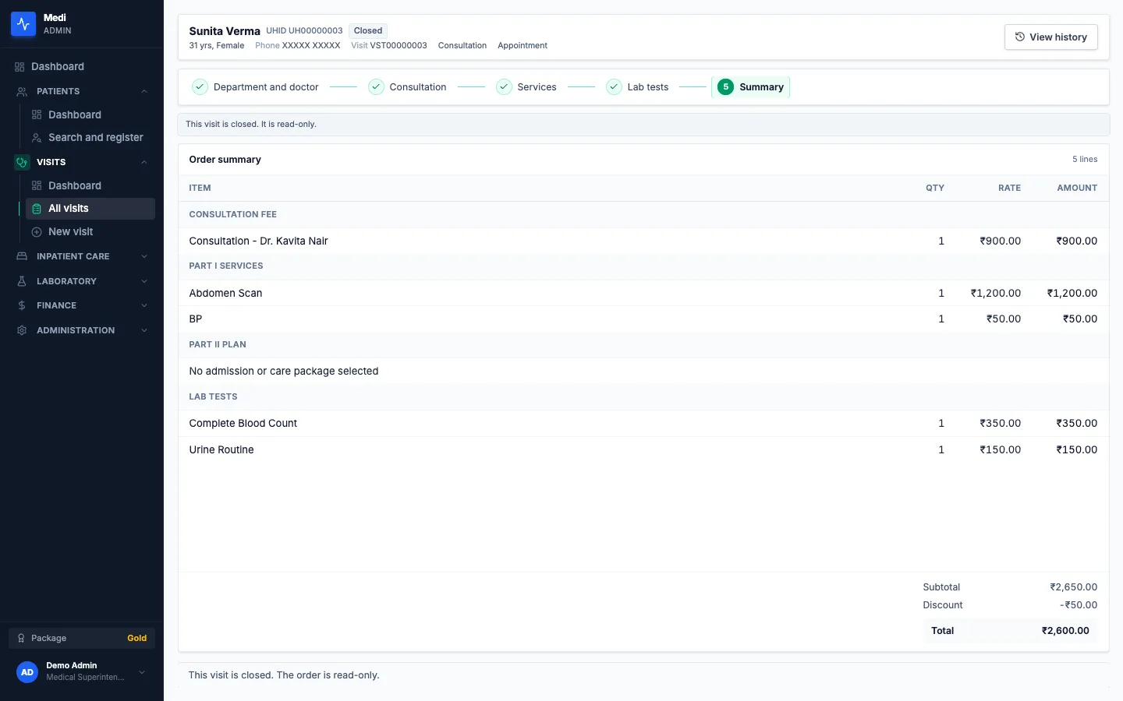Click the Closed status badge
Screen dimensions: 1123x701
[x=368, y=31]
